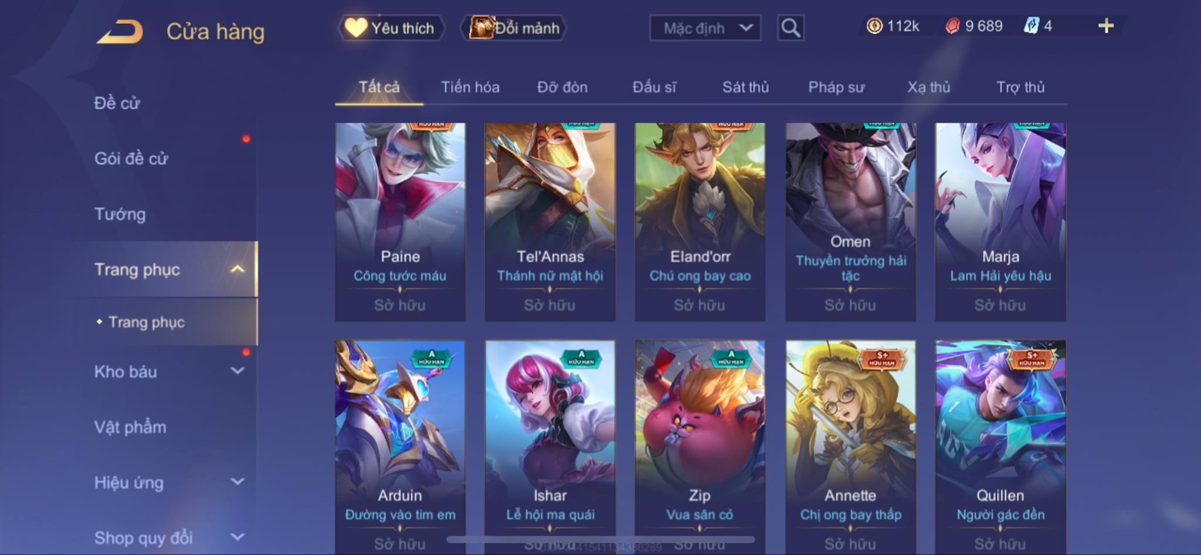Open the search magnifier icon
This screenshot has height=555, width=1201.
(x=791, y=28)
